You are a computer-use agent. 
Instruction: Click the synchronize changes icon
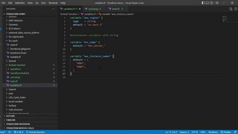(10, 132)
